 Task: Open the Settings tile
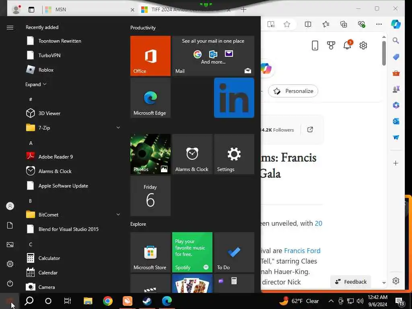click(234, 154)
